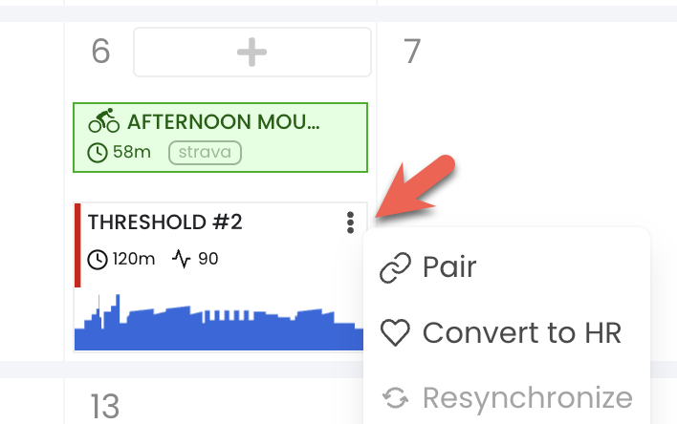677x424 pixels.
Task: Open the three-dot menu on Threshold #2
Action: [x=350, y=223]
